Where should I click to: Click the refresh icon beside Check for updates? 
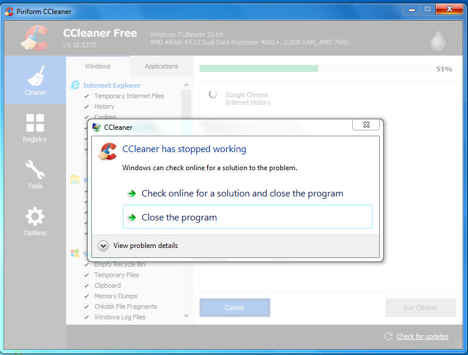(x=388, y=336)
